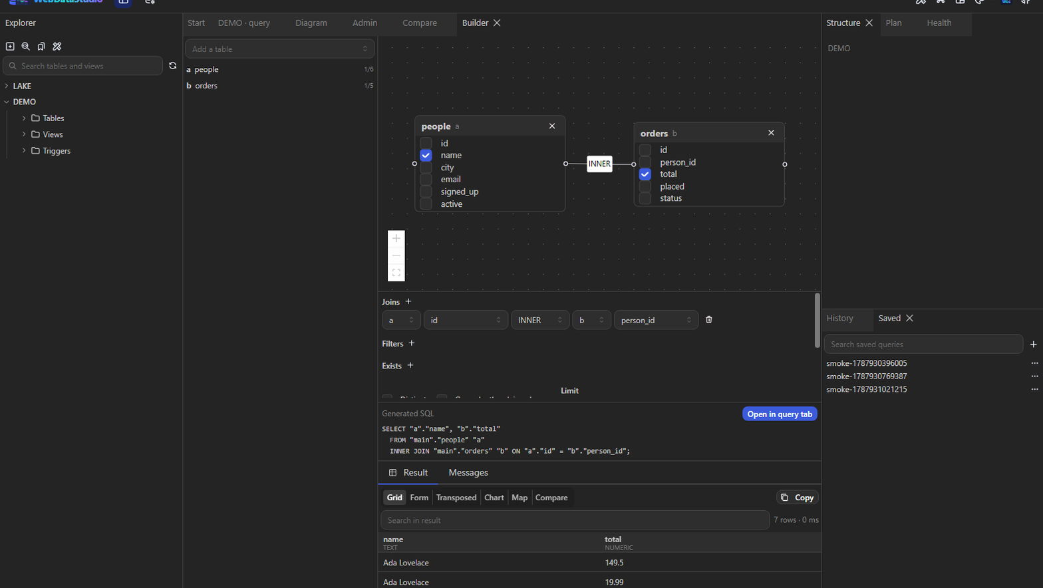Remove the people table from canvas
1043x588 pixels.
[552, 126]
